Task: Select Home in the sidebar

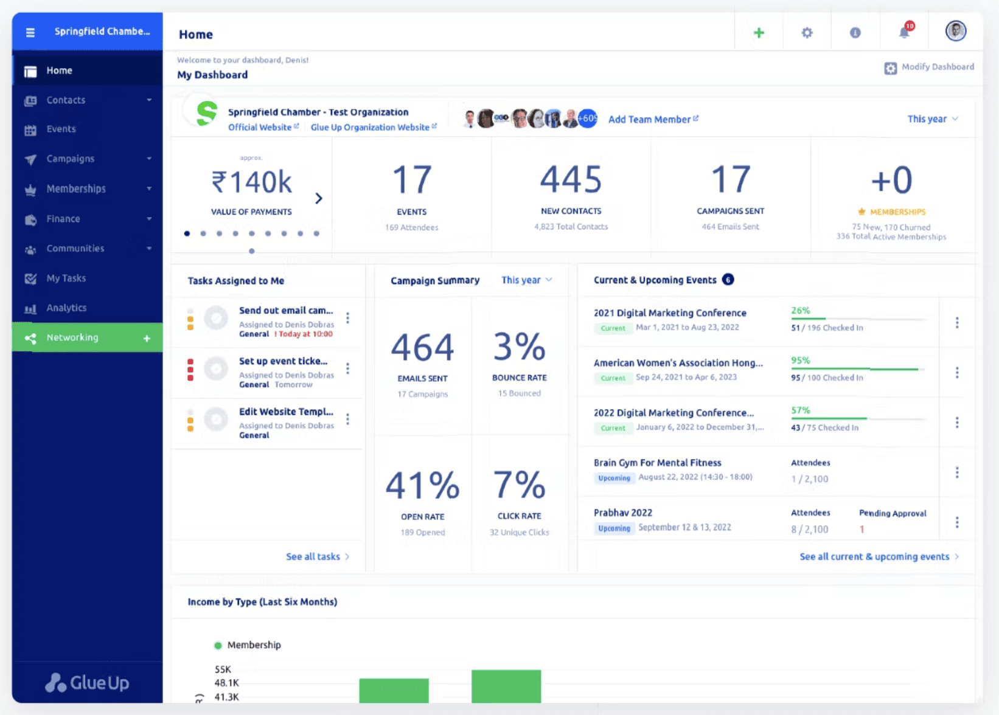Action: [x=87, y=71]
